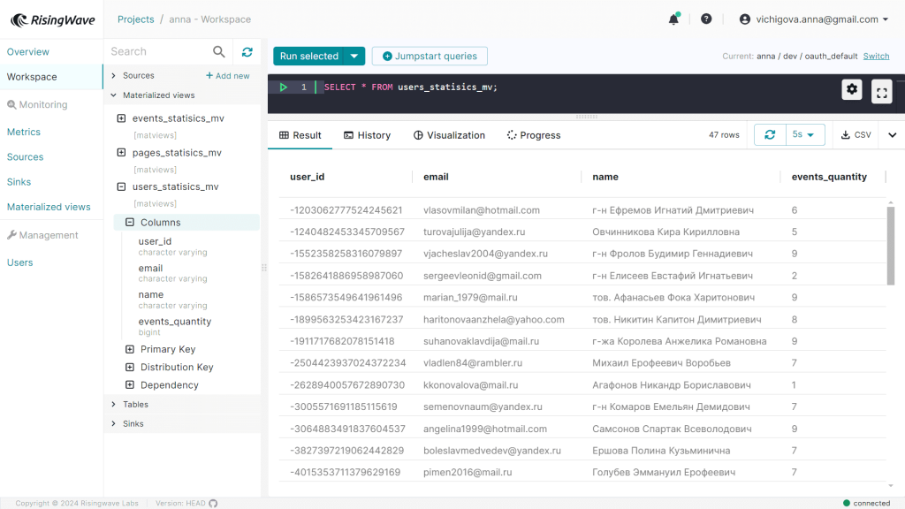Click the results refresh icon button
Image resolution: width=905 pixels, height=509 pixels.
[770, 134]
